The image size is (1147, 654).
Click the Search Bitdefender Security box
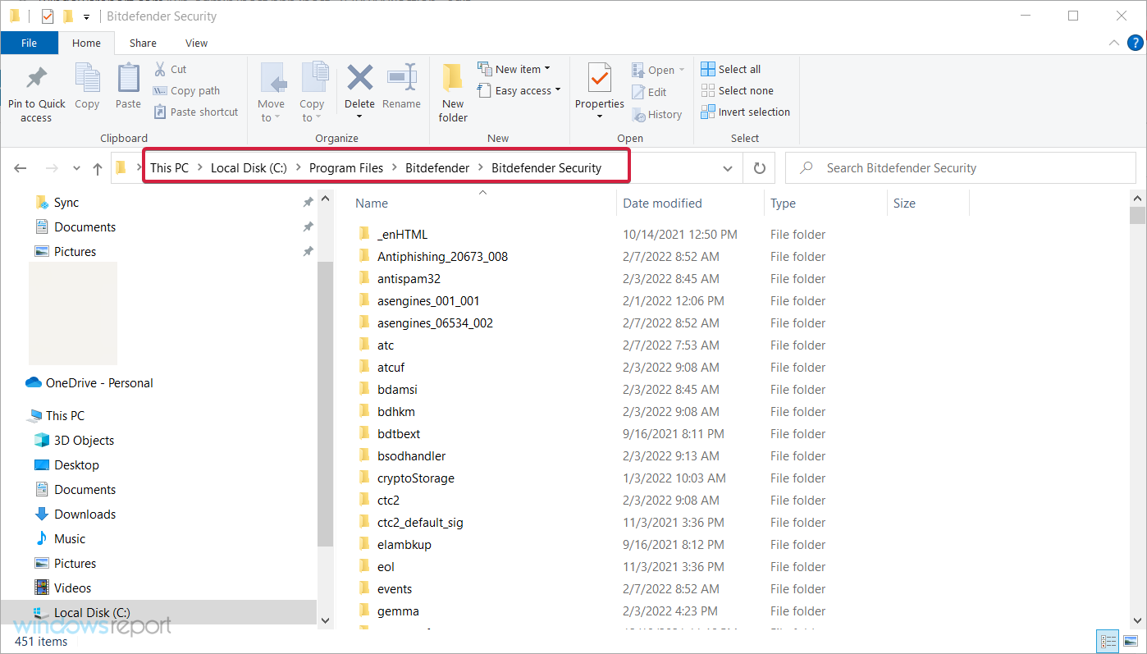(960, 168)
